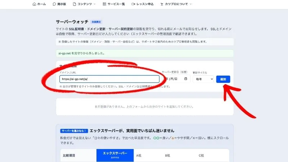This screenshot has width=288, height=162.
Task: Open calendar picker in サーバー更新日 field
Action: click(x=186, y=79)
